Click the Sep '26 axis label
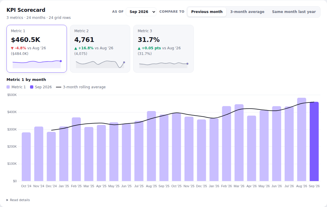This screenshot has height=207, width=327. (314, 186)
